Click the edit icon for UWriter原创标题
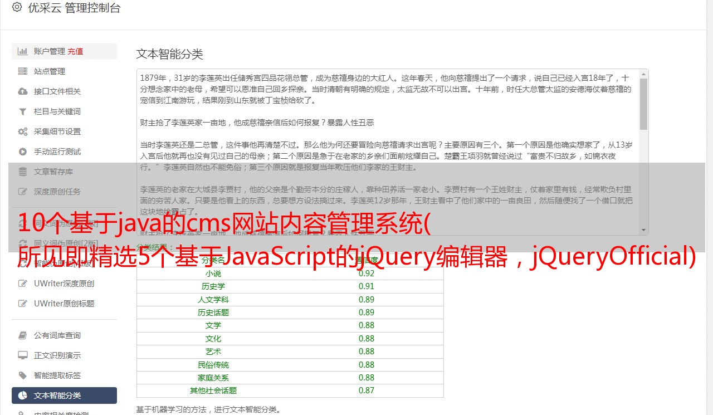The width and height of the screenshot is (713, 415). [23, 304]
